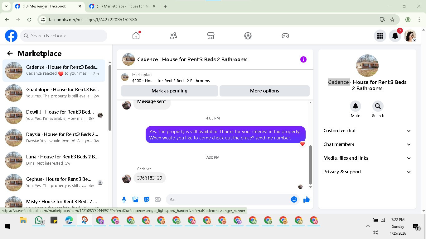Open Marketplace storefront icon in top navigation

click(211, 36)
